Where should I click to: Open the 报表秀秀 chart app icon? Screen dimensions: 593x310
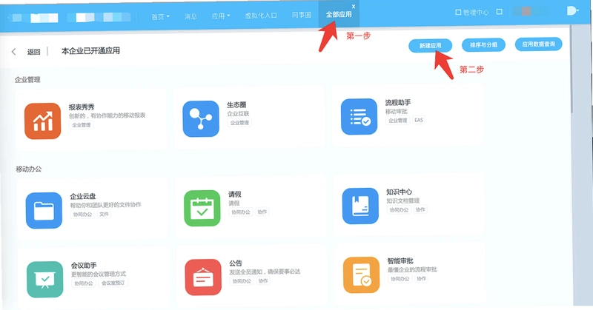(x=42, y=121)
